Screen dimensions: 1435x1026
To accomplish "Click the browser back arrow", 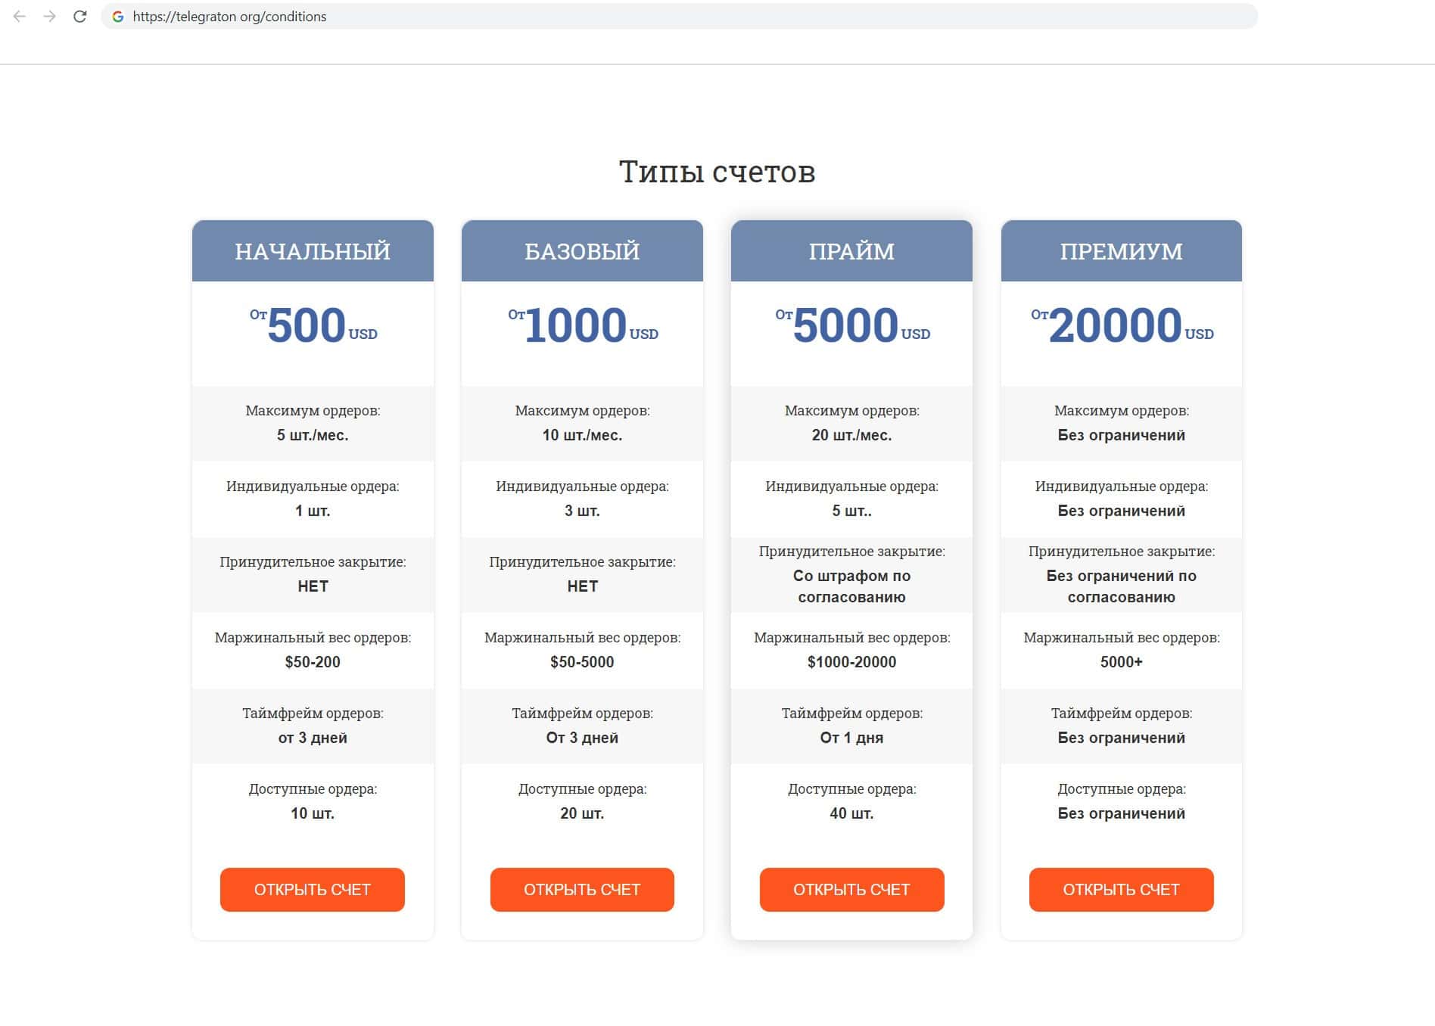I will coord(20,17).
